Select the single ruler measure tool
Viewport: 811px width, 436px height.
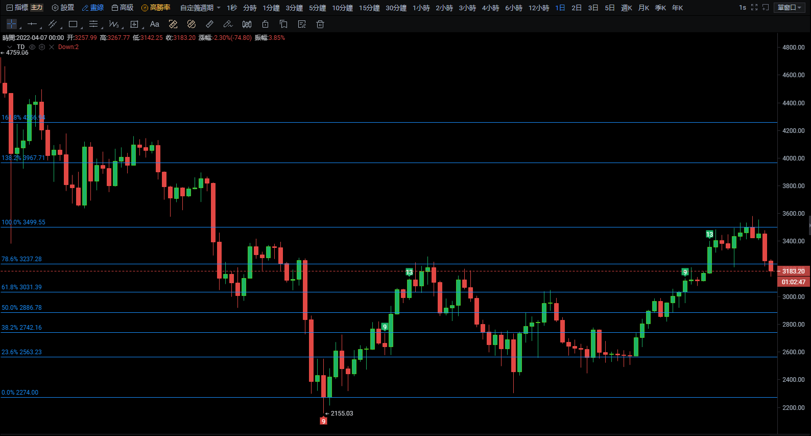pos(210,24)
